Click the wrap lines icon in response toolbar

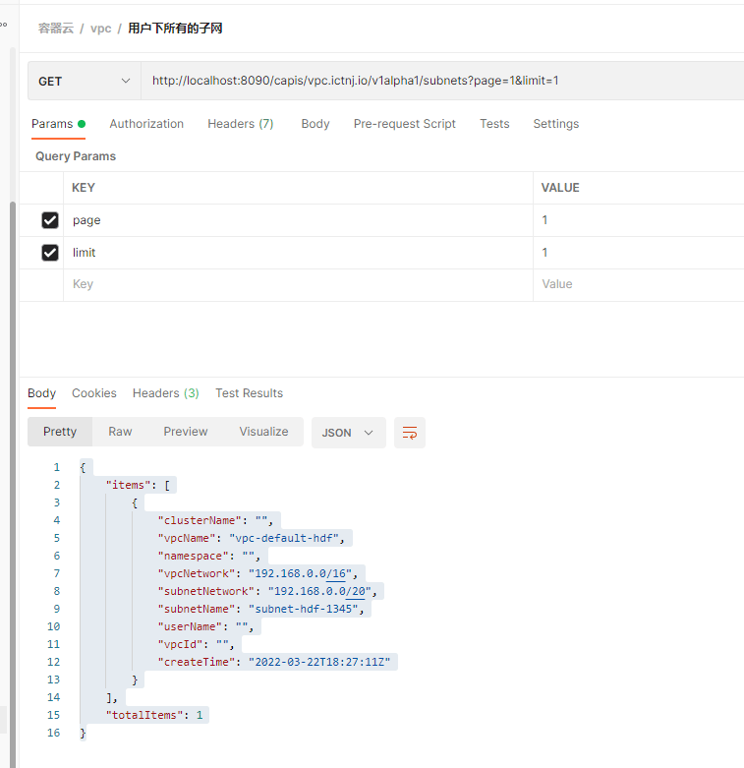tap(410, 433)
